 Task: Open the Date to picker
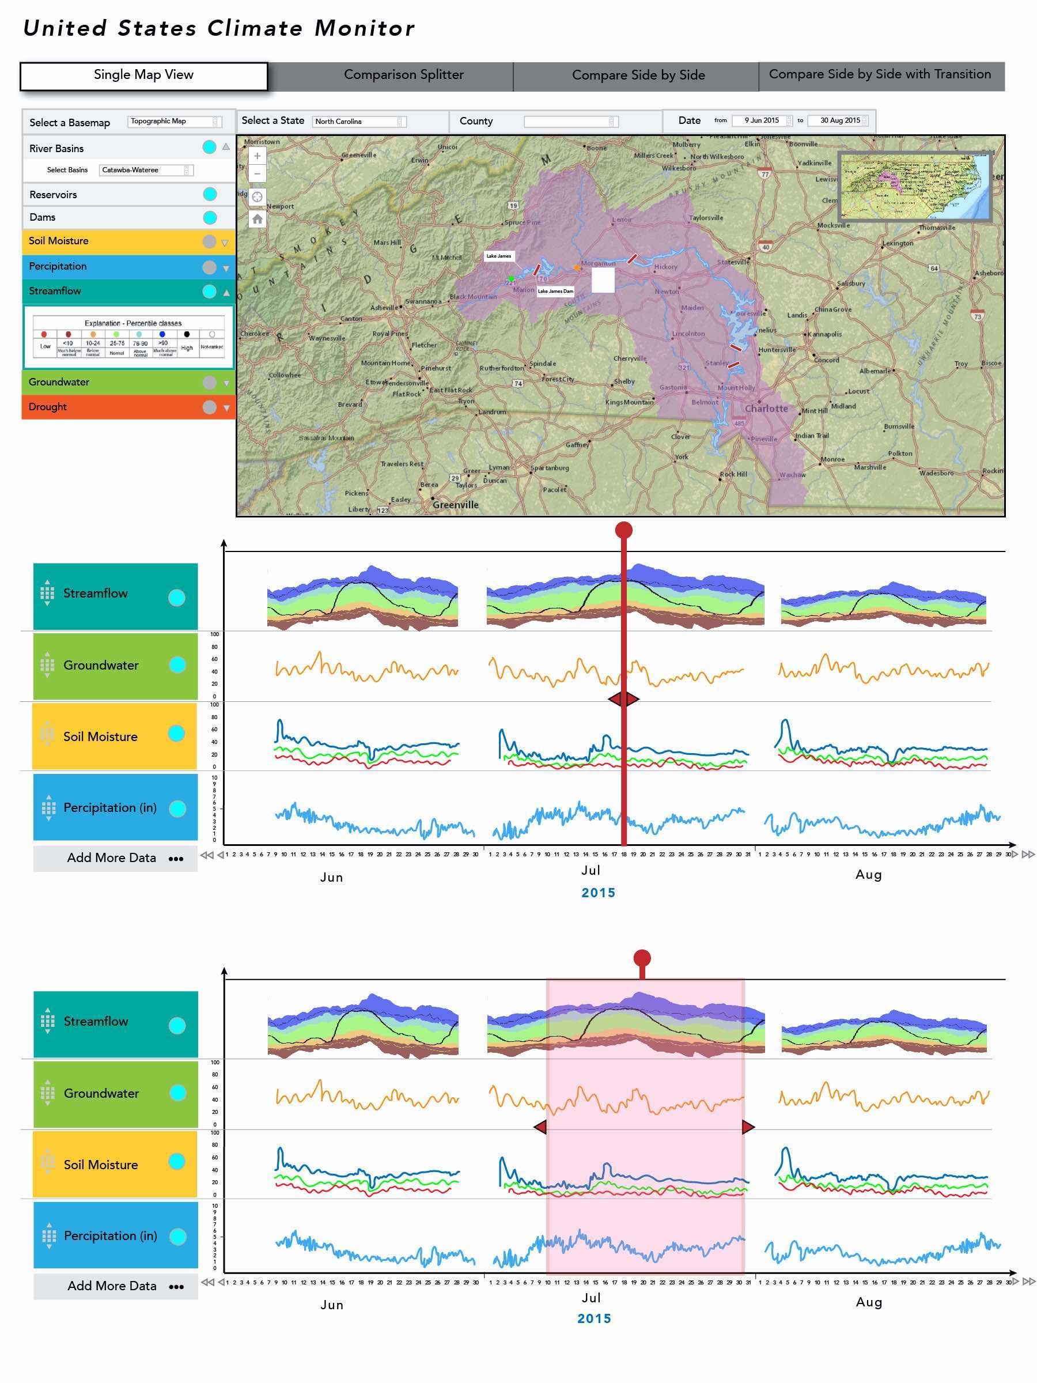[x=838, y=120]
